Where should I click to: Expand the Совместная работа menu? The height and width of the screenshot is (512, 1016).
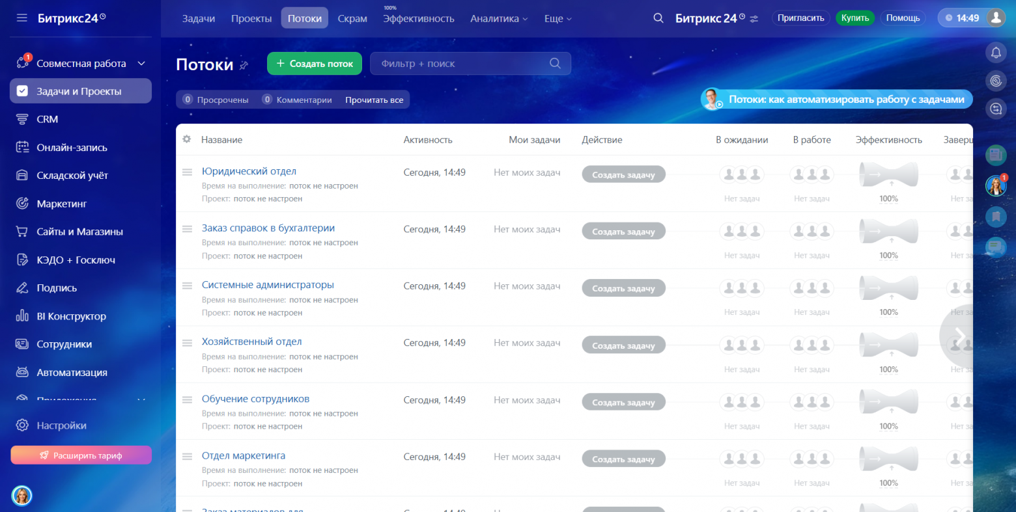[81, 63]
